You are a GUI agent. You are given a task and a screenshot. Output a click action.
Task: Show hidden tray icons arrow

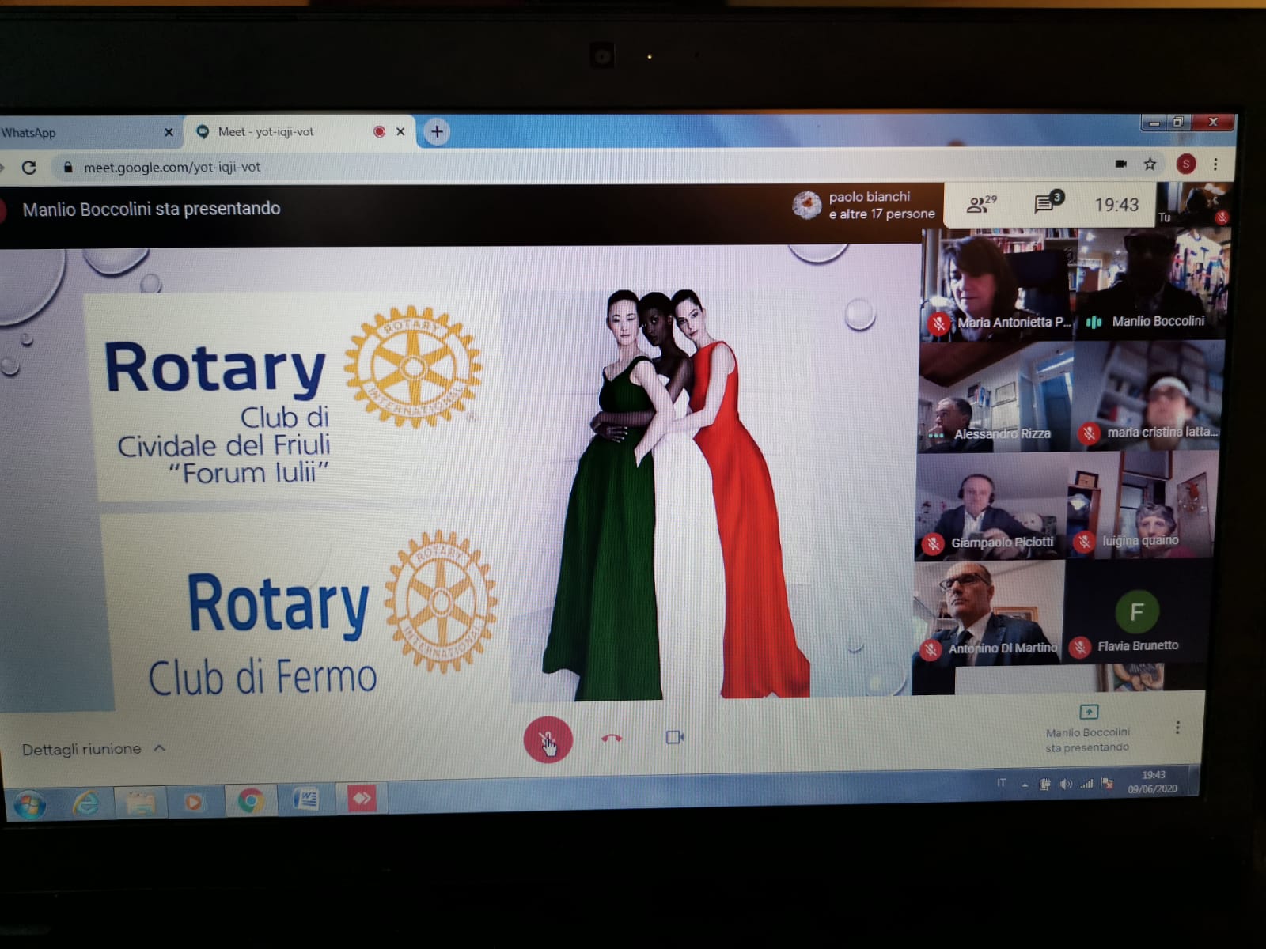(x=1025, y=785)
